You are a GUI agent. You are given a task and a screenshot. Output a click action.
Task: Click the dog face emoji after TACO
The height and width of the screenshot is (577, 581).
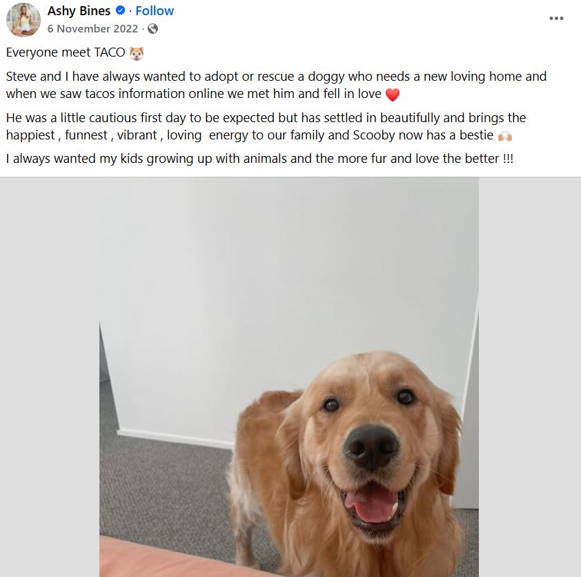(137, 53)
